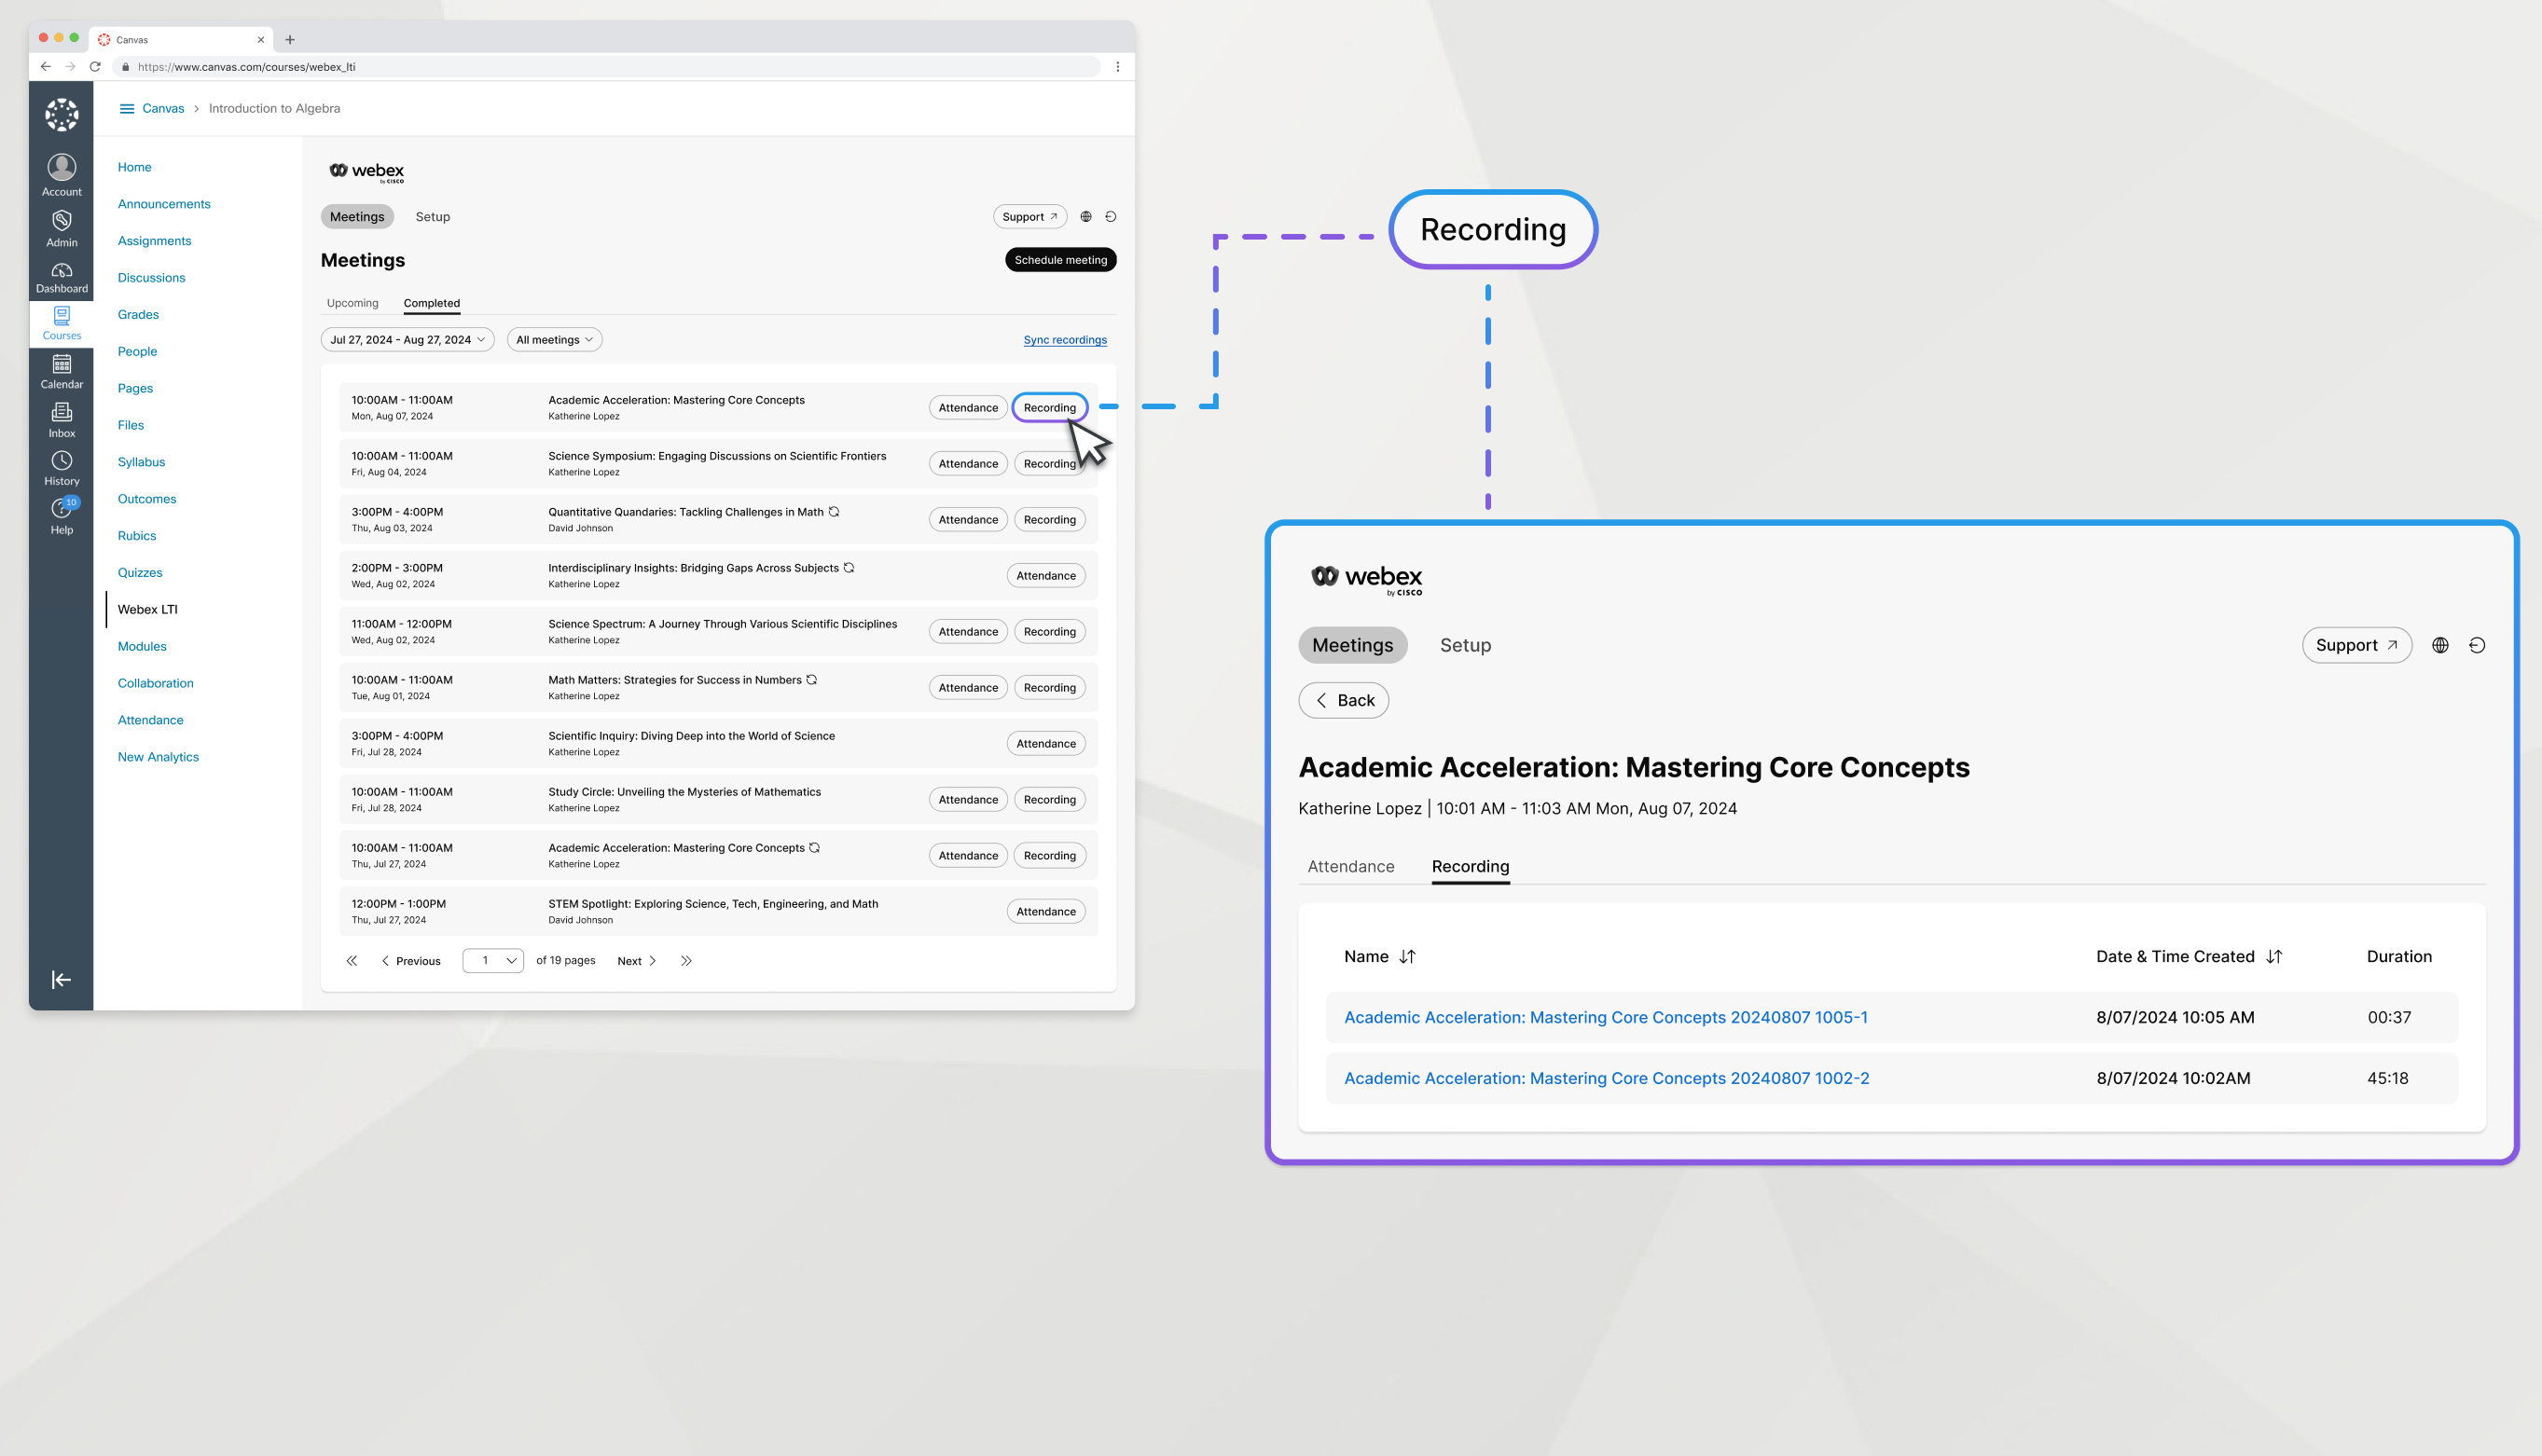Click the sync recordings refresh icon
2542x1456 pixels.
pos(1065,340)
